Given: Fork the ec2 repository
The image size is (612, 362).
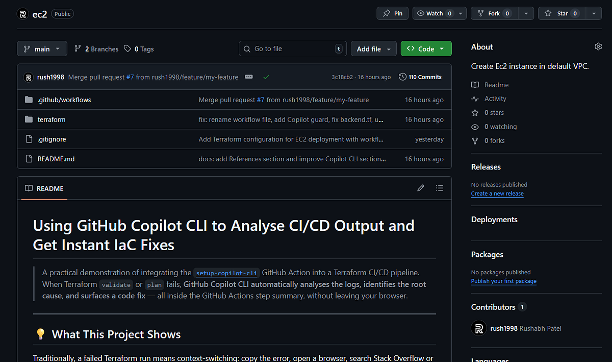Looking at the screenshot, I should (x=493, y=13).
